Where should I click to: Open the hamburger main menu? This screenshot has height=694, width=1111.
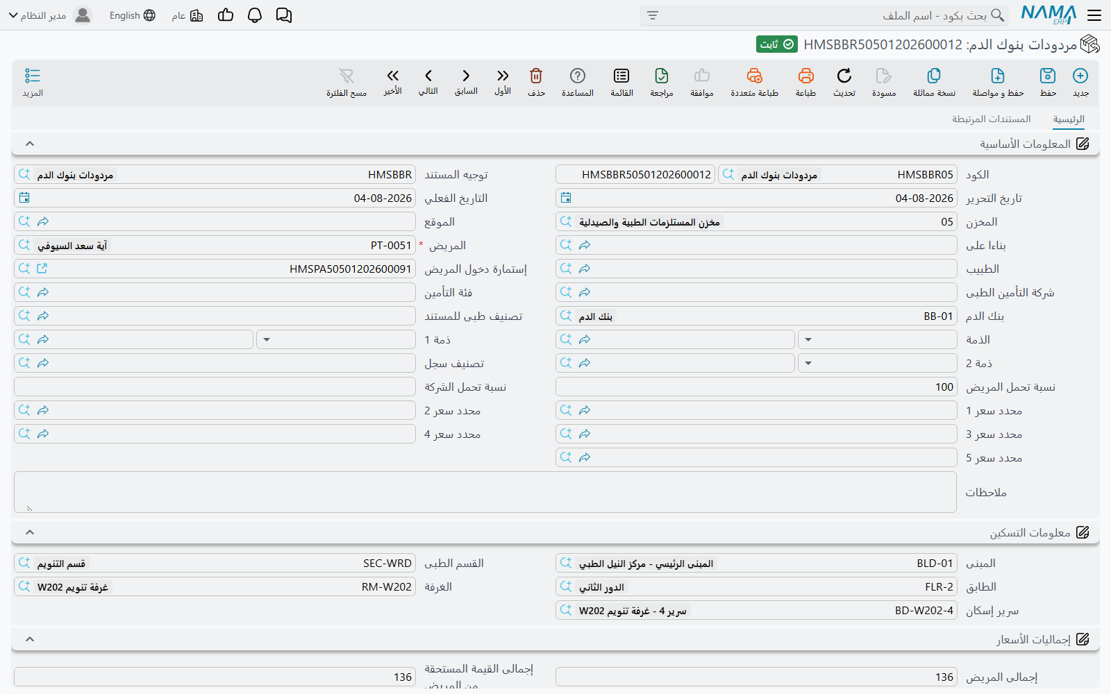click(1094, 15)
